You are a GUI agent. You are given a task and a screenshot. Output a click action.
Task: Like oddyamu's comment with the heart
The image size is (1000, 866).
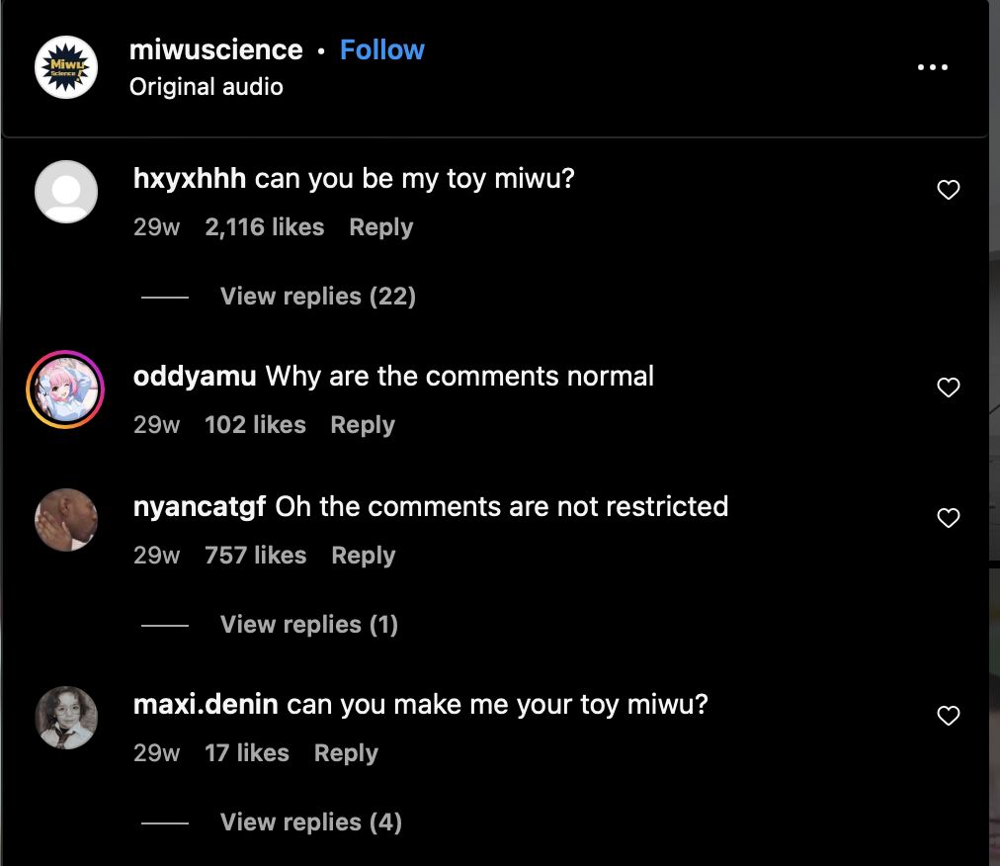tap(949, 388)
